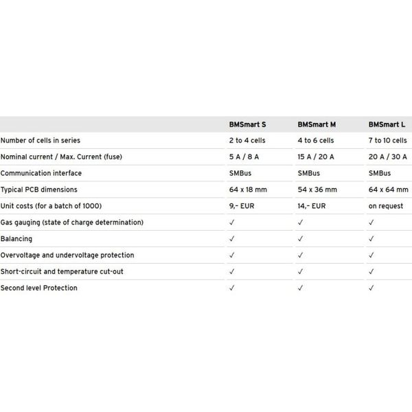
Task: Click Second level Protection checkmark for BMSmart S
Action: click(x=232, y=288)
